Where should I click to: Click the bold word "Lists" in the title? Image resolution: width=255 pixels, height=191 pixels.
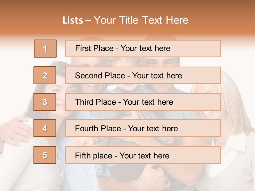(x=73, y=20)
